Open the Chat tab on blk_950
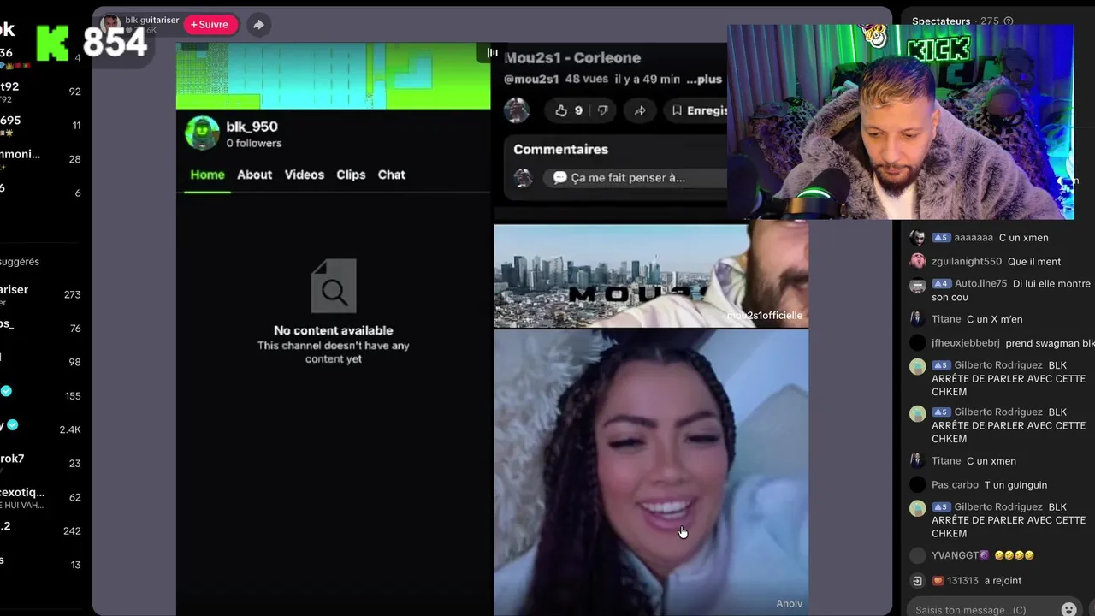Viewport: 1095px width, 616px height. tap(392, 175)
